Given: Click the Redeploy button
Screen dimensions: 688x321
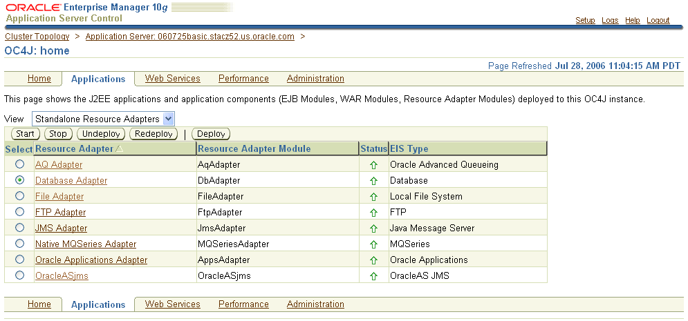Looking at the screenshot, I should coord(154,134).
